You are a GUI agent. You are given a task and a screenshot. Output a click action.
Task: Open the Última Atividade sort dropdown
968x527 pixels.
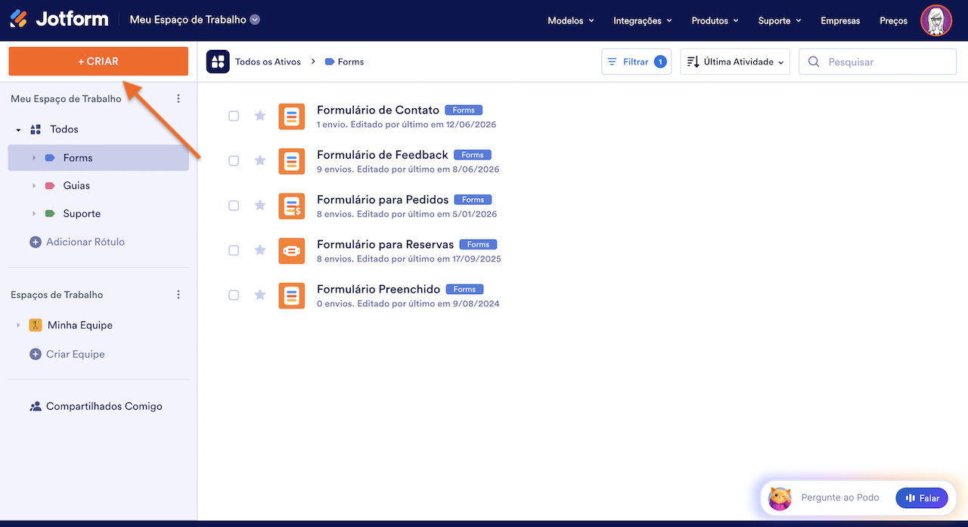click(x=735, y=62)
